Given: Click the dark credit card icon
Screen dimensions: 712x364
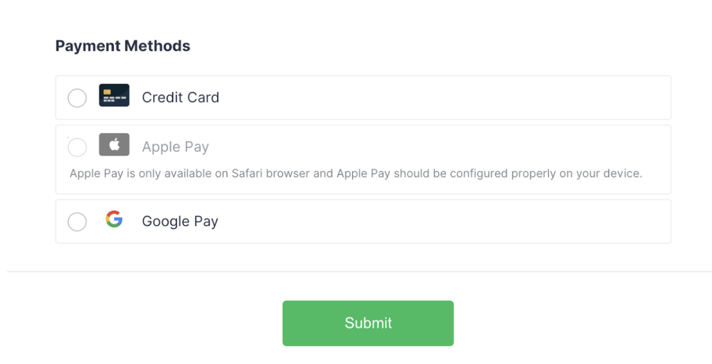Looking at the screenshot, I should [114, 95].
